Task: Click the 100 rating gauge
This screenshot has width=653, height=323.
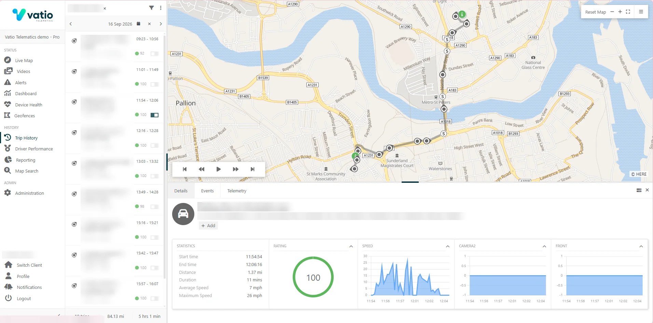Action: 313,277
